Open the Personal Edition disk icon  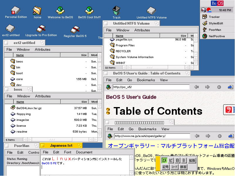(16, 10)
